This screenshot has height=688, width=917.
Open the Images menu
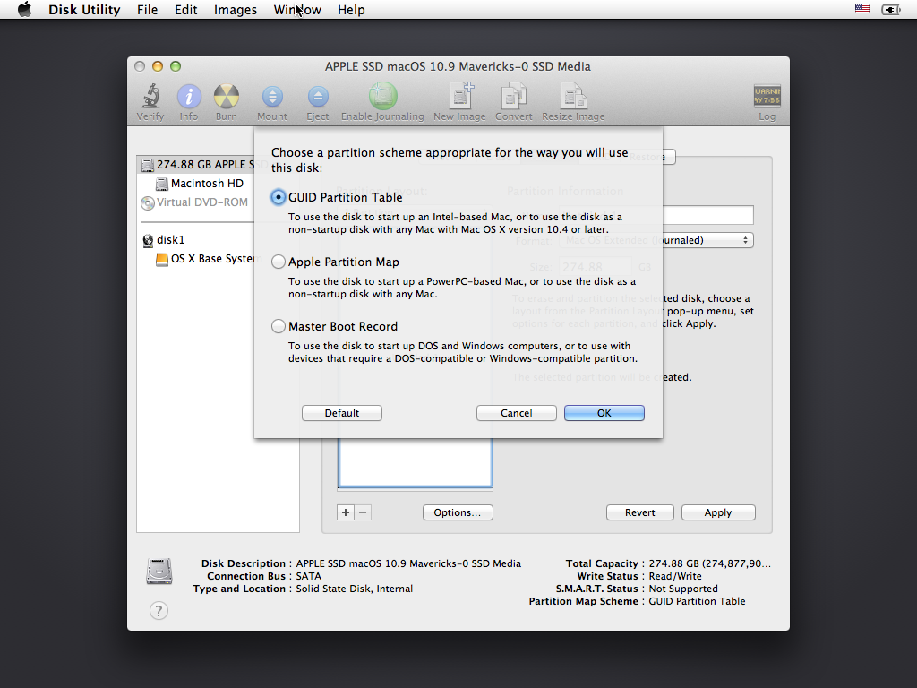236,9
